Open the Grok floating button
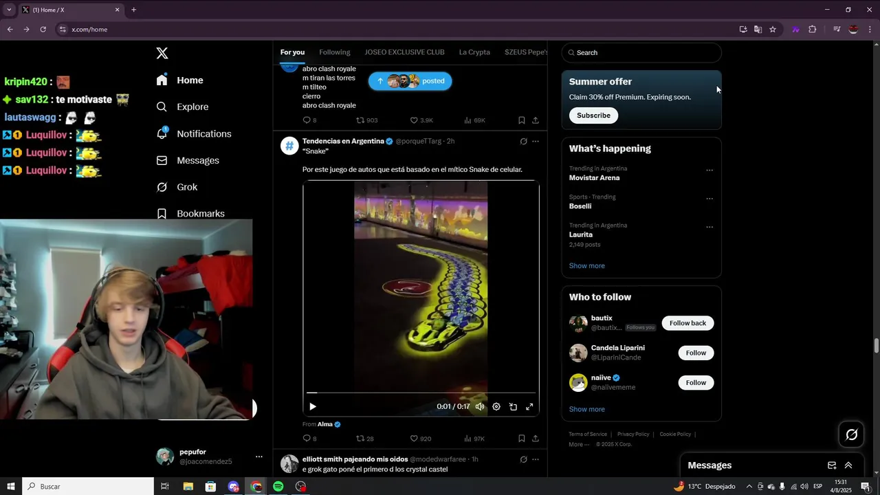Screen dimensions: 880x495 (x=851, y=434)
